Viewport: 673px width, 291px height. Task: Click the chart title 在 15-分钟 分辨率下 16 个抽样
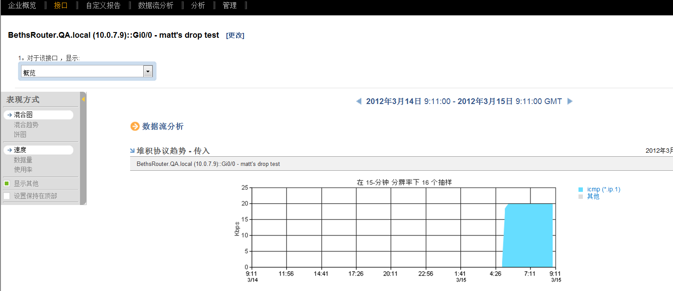click(404, 182)
